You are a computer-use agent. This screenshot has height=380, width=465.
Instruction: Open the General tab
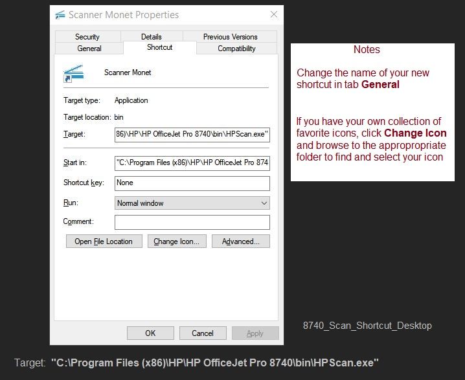pyautogui.click(x=89, y=49)
